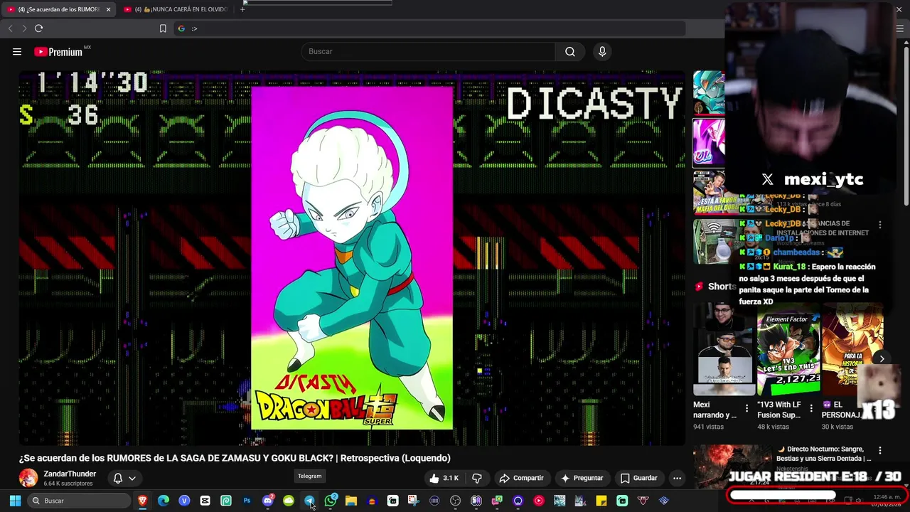Click '48 k vistas' under 1V3 short
Screen dimensions: 910x512
point(773,427)
